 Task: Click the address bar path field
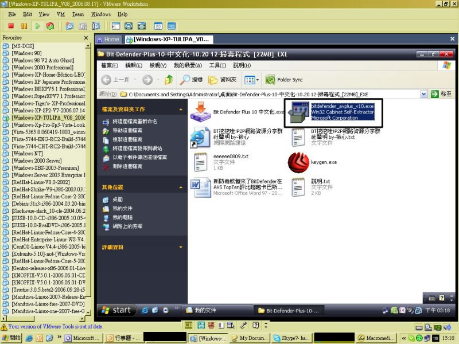click(270, 94)
